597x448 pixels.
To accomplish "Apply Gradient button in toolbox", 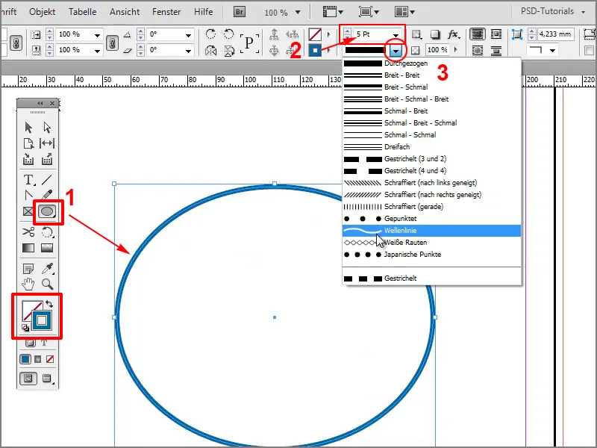I will 38,359.
